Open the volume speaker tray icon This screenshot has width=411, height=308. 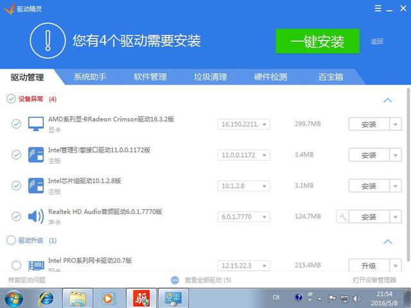[356, 298]
